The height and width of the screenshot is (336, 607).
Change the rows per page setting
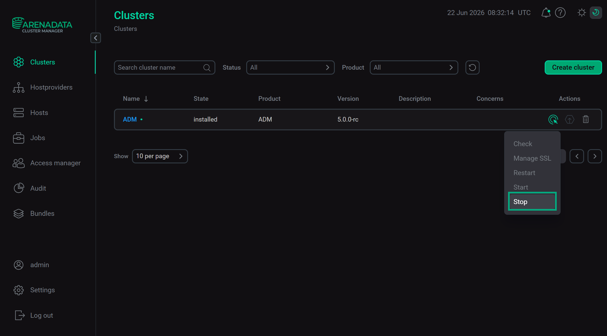pos(160,156)
